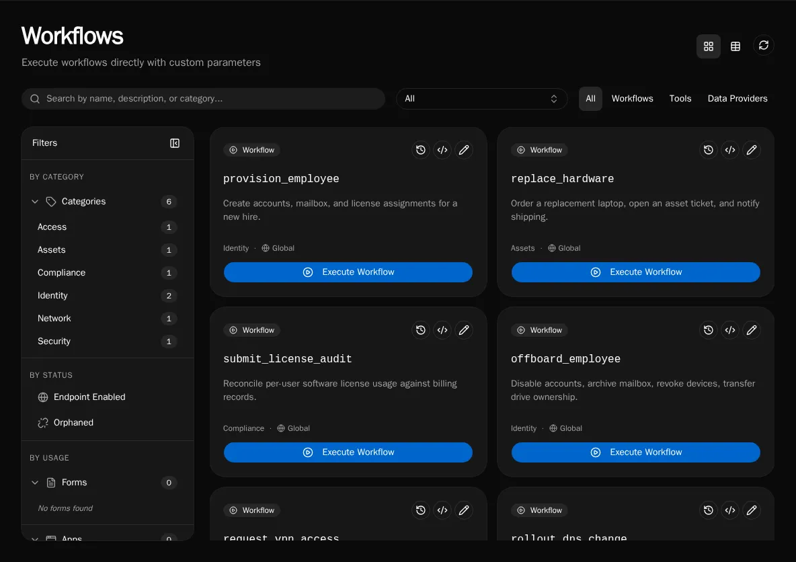View code of rollout_dns_change workflow
Viewport: 796px width, 562px height.
[730, 510]
